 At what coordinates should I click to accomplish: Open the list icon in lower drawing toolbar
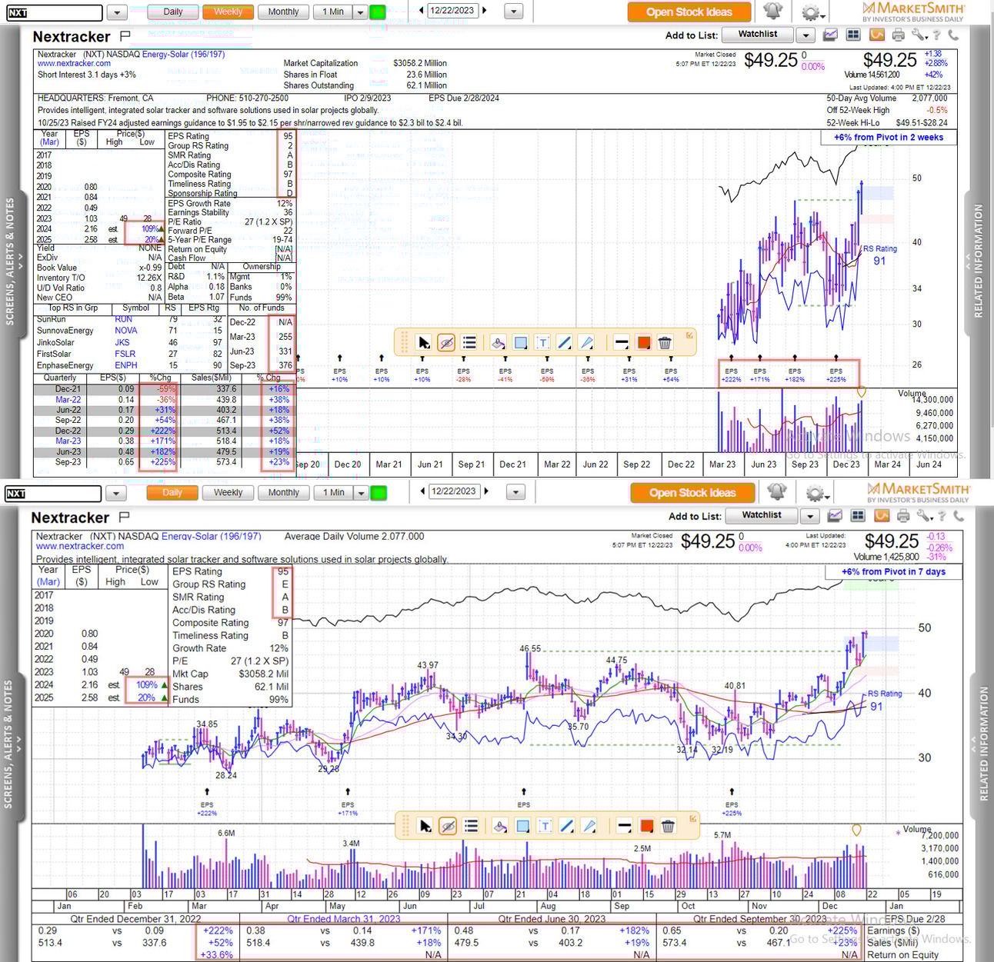point(471,826)
